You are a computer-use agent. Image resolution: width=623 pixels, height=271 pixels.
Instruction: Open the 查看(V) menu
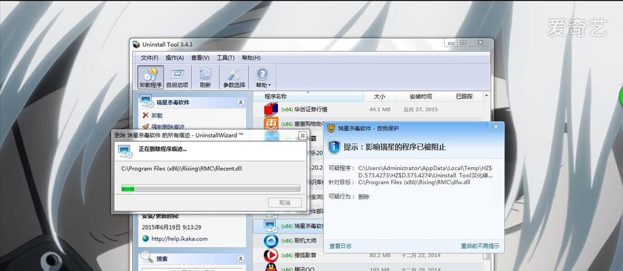click(200, 58)
